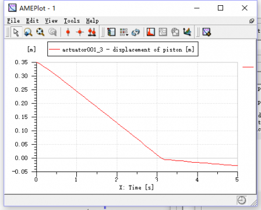Click the clock icon in status bar
Screen dimensions: 261x210
242,200
